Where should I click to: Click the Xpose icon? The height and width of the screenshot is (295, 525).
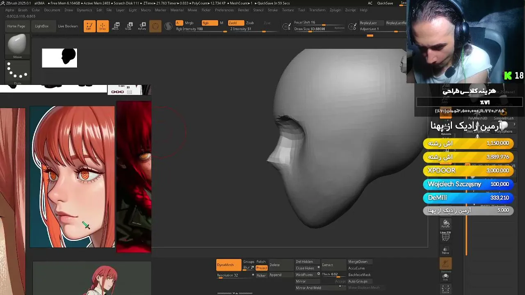pos(446,289)
